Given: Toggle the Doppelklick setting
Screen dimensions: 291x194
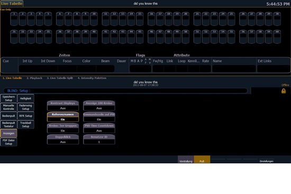Looking at the screenshot, I should [63, 139].
